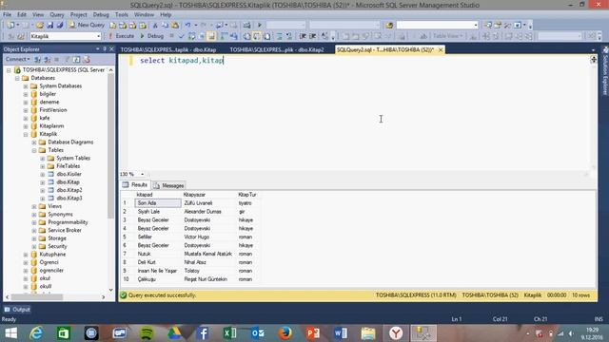Toggle the IntelliSense Enabled button
609x342 pixels.
(211, 36)
